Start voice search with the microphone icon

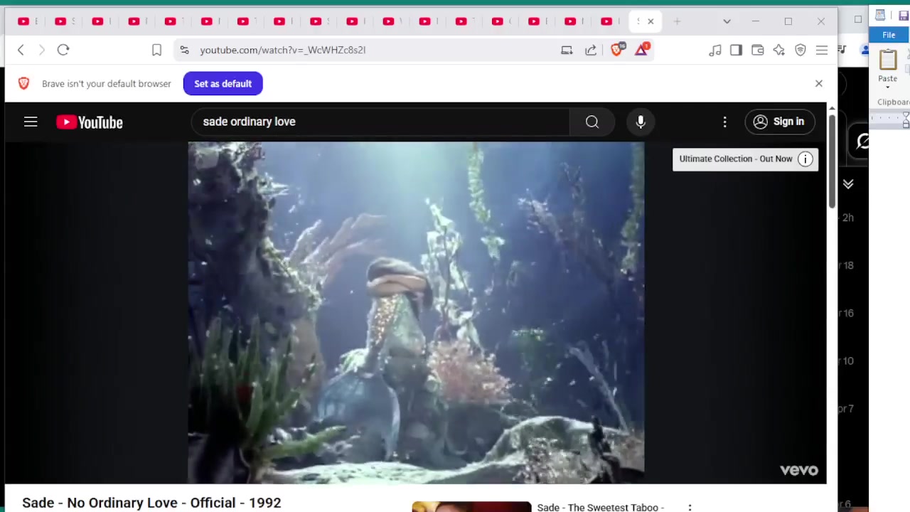click(641, 122)
